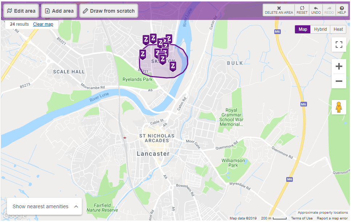Open Terms of Use link

302,218
